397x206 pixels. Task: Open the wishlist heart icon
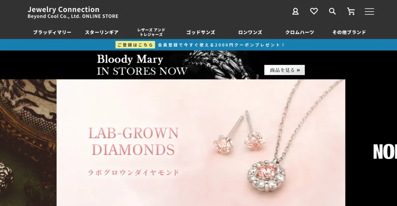tap(314, 11)
